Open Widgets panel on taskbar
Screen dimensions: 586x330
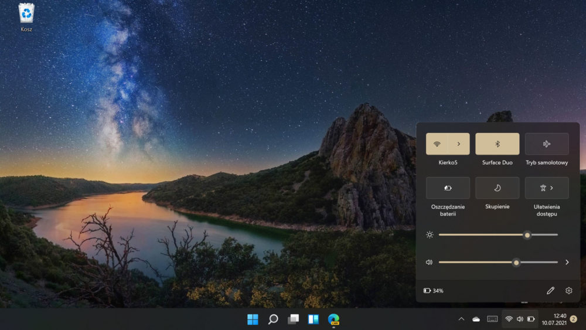tap(313, 319)
